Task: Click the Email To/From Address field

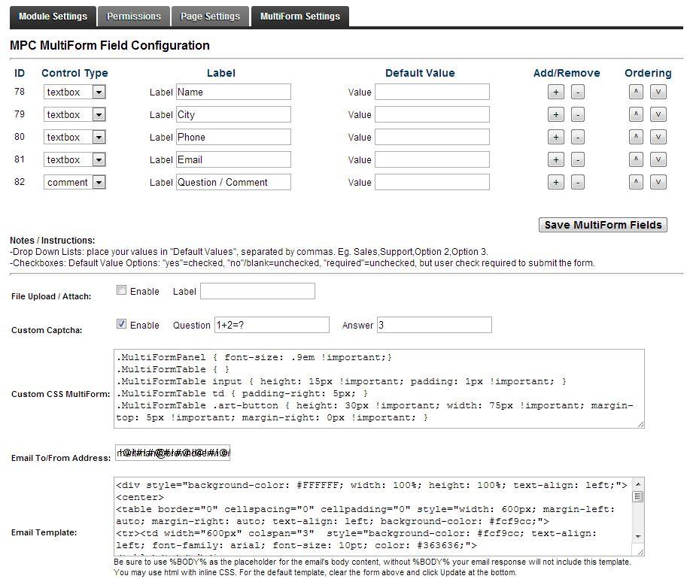Action: pyautogui.click(x=173, y=453)
